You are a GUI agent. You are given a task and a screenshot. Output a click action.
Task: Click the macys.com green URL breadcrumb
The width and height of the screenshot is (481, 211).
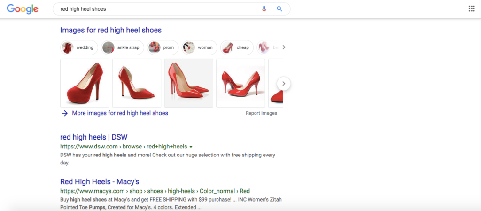(155, 191)
